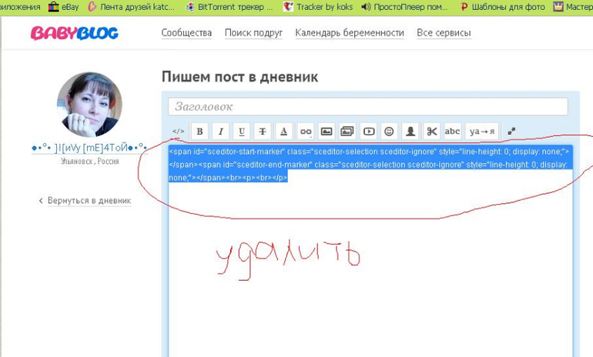Open the font color tool
Screen dimensions: 593x357
click(x=283, y=132)
